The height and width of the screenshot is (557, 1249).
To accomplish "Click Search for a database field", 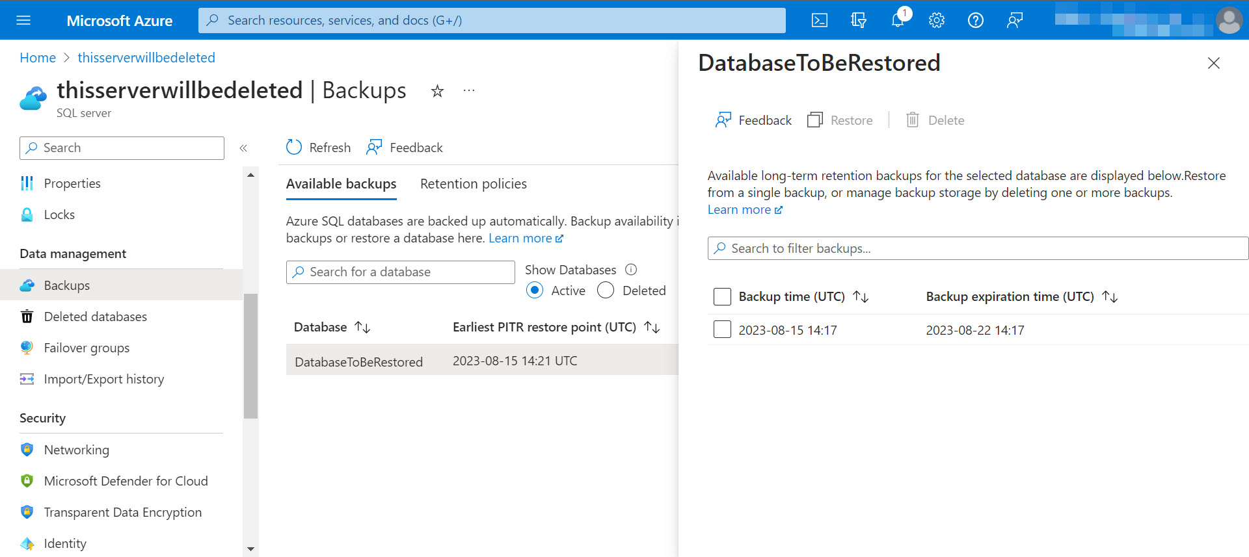I will coord(400,272).
